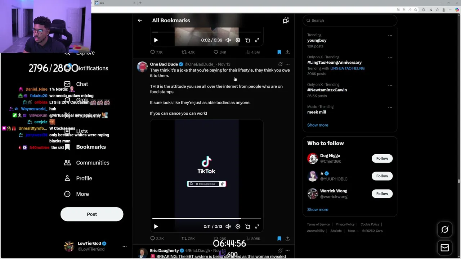Expand the footer More menu
The height and width of the screenshot is (259, 461).
(x=353, y=231)
